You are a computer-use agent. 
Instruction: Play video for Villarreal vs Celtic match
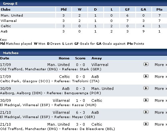point(146,100)
